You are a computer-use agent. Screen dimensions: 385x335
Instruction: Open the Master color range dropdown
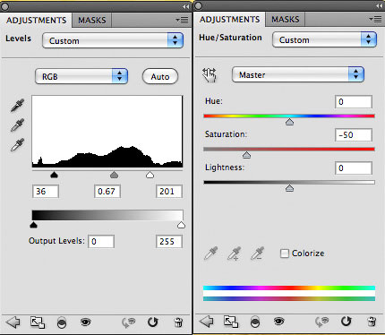[298, 74]
